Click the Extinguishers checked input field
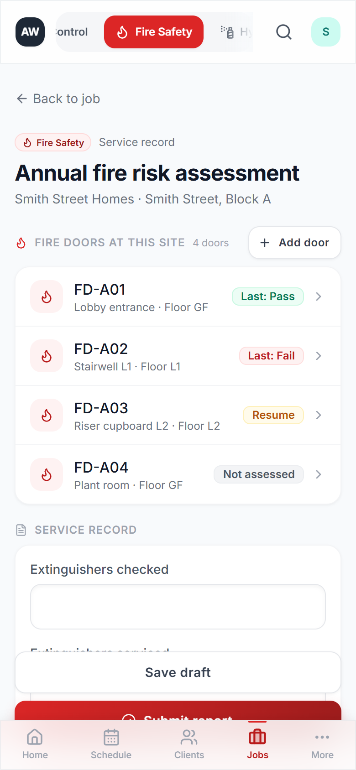This screenshot has width=356, height=770. 178,607
